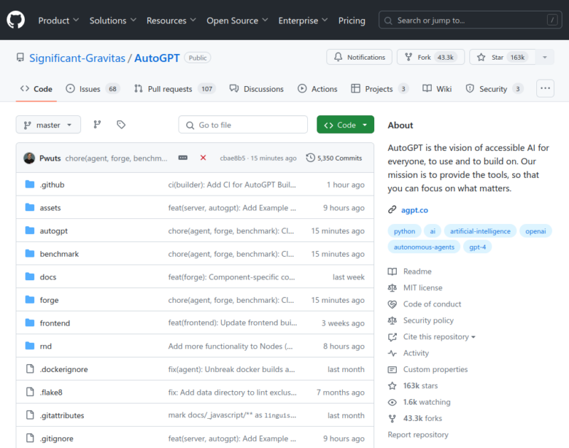Open the failed checks red X icon
The width and height of the screenshot is (569, 448).
pos(203,159)
